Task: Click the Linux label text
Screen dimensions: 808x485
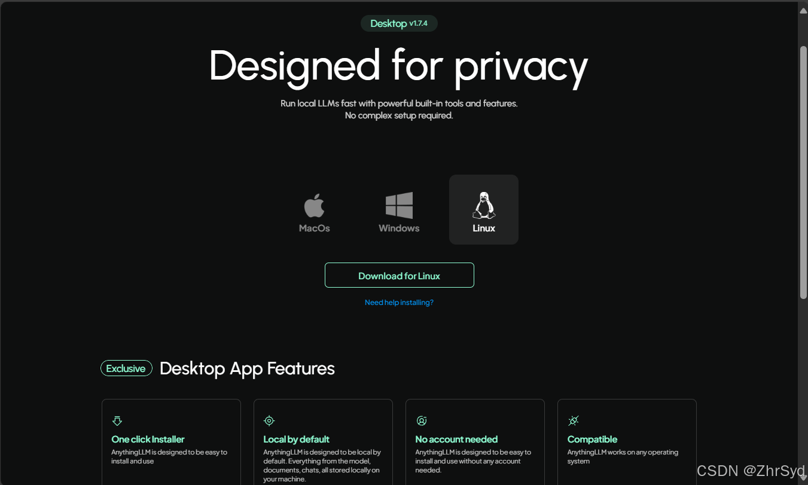Action: 484,228
